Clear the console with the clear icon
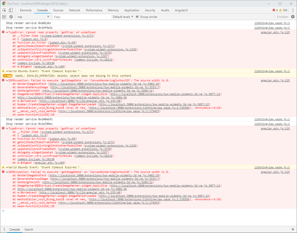 click(x=11, y=17)
